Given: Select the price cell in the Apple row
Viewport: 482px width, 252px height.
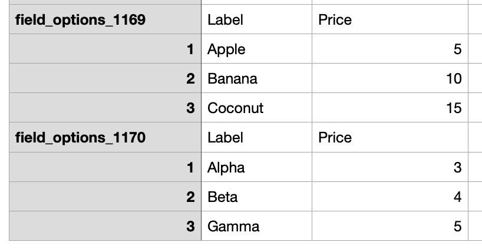Looking at the screenshot, I should [x=389, y=49].
